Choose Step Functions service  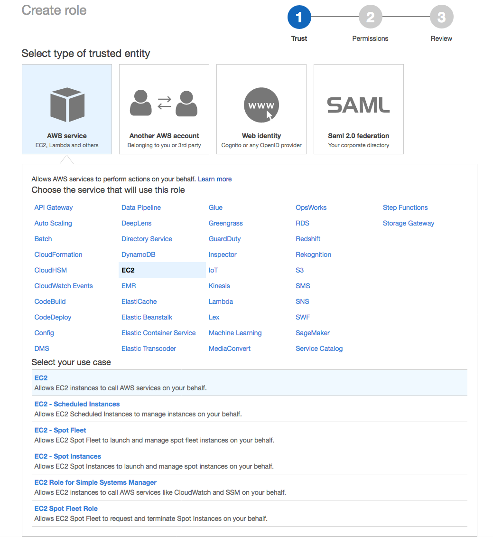coord(405,207)
